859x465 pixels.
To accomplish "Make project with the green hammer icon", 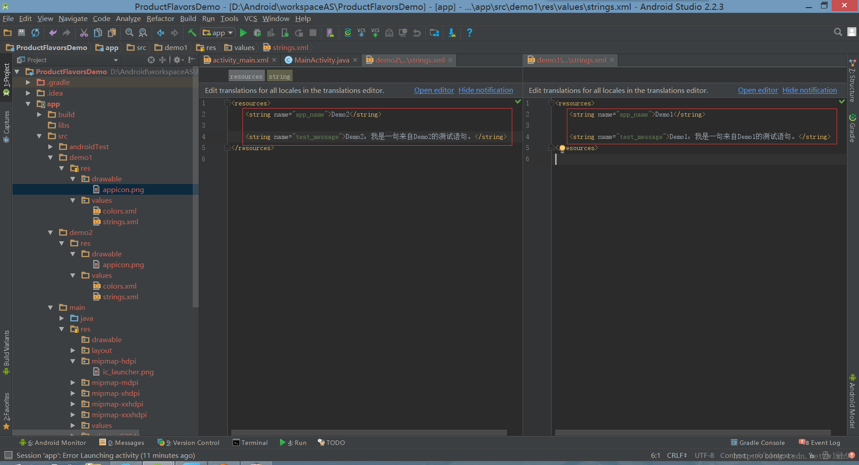I will tap(192, 33).
